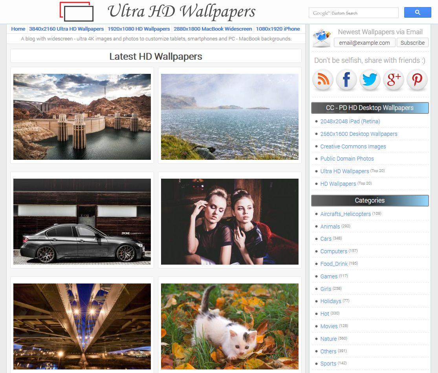
Task: Select the grey BMW car thumbnail
Action: pyautogui.click(x=82, y=221)
